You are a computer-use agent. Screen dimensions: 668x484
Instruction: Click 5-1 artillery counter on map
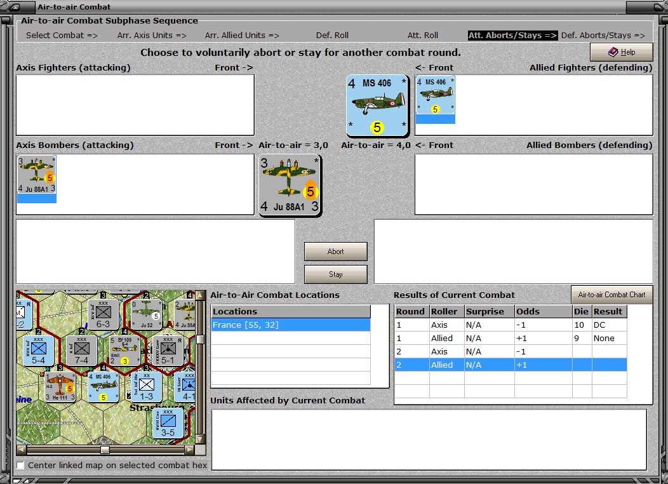point(168,351)
